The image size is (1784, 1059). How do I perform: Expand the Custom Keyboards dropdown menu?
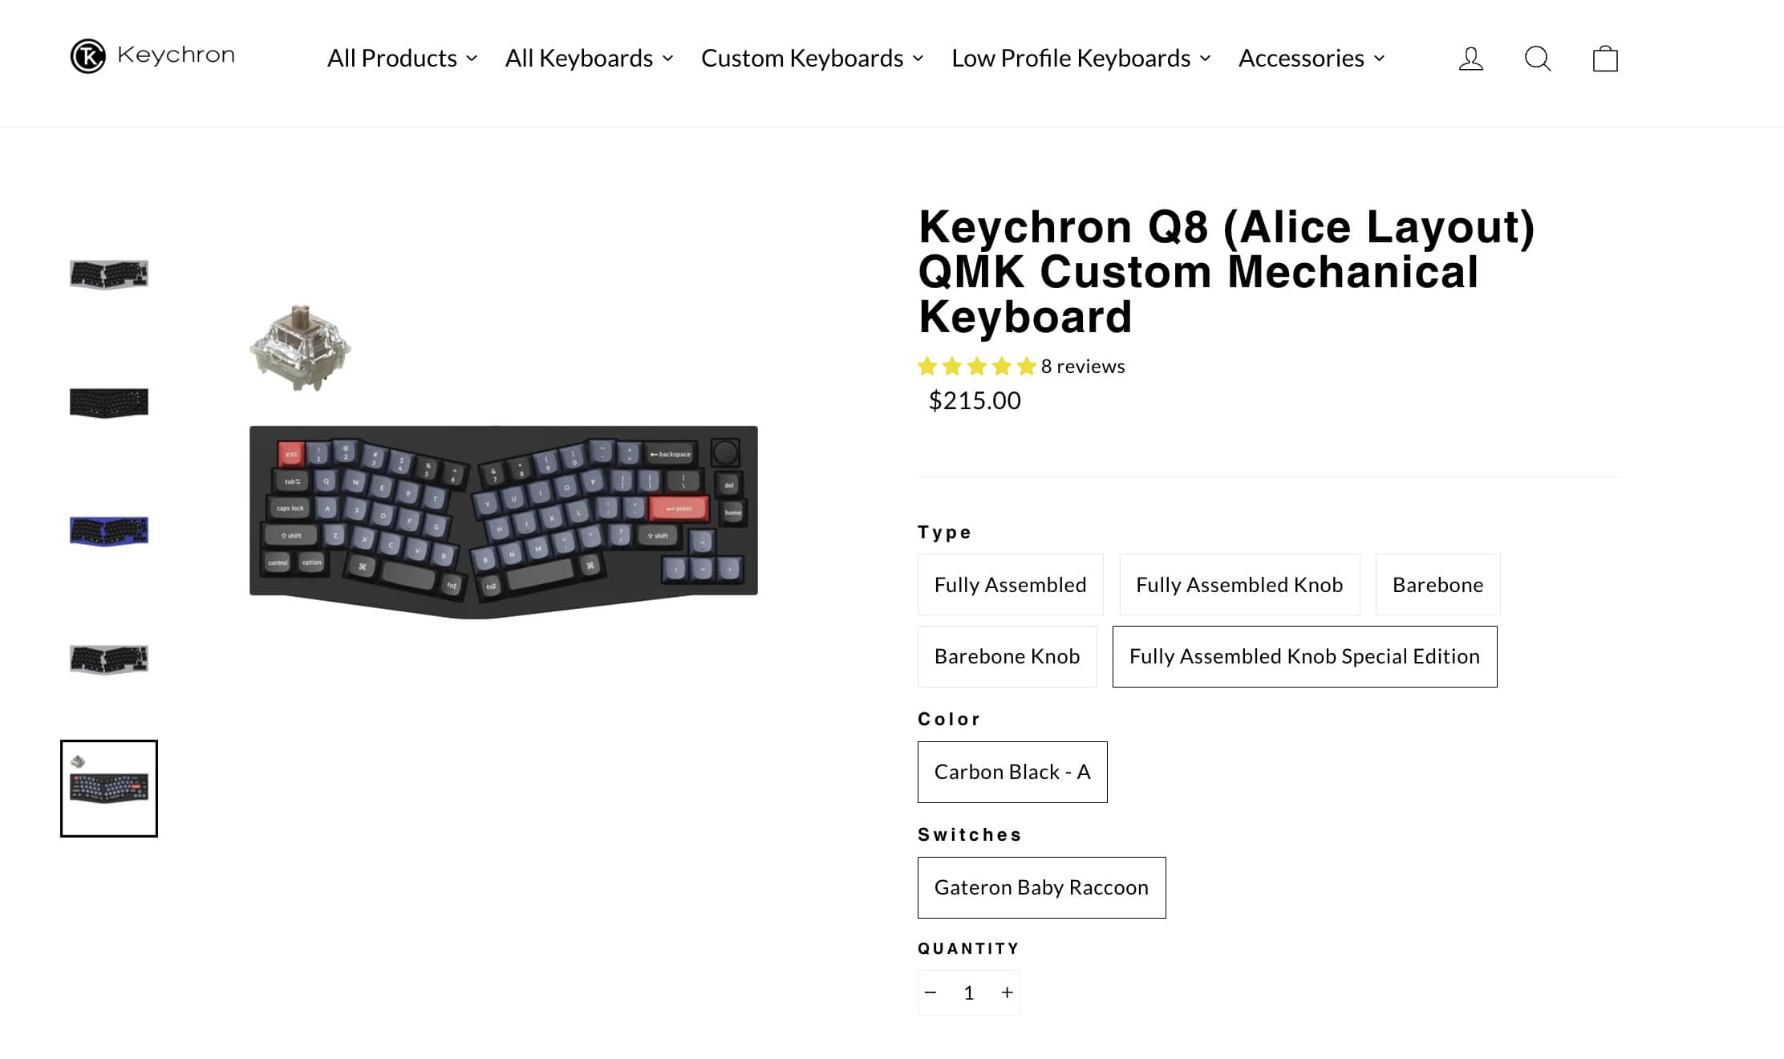click(x=812, y=59)
